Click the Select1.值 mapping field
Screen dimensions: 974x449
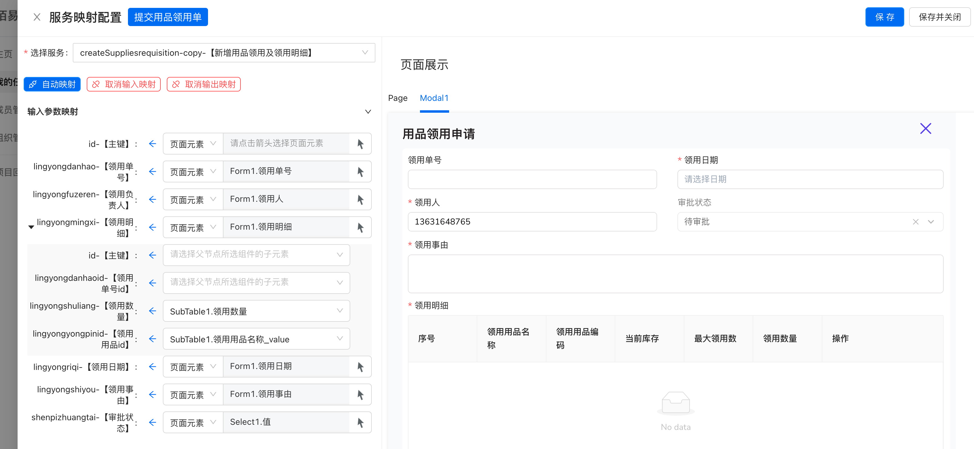[286, 423]
